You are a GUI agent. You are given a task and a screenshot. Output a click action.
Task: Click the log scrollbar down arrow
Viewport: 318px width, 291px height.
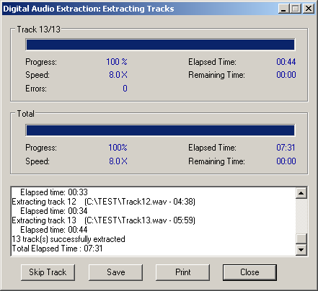point(301,250)
